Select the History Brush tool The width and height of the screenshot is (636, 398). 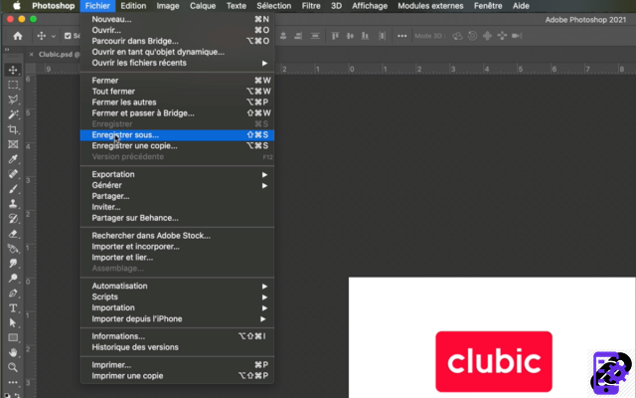pyautogui.click(x=13, y=219)
